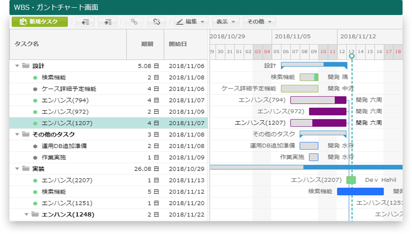Select the 作業実施 task name
Image resolution: width=412 pixels, height=234 pixels.
coord(54,157)
